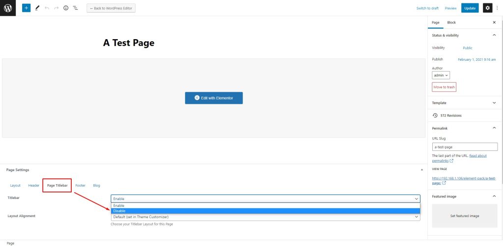Click the Preview link
This screenshot has height=246, width=503.
(x=450, y=8)
